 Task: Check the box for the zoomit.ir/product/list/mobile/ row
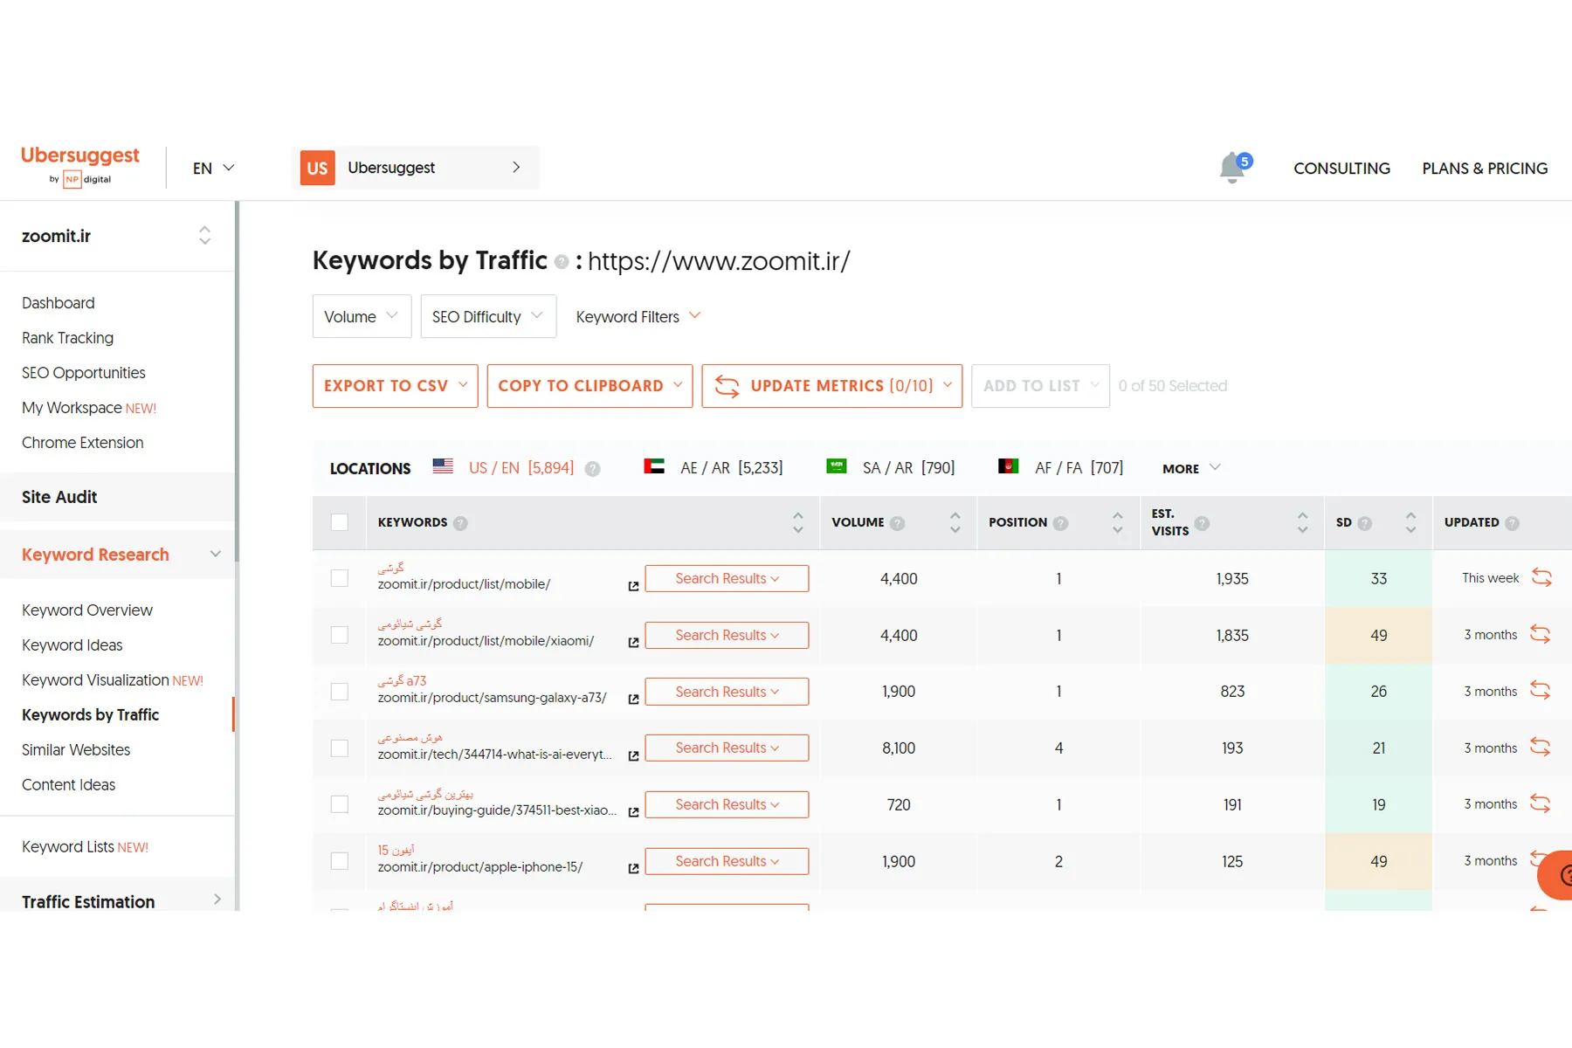pyautogui.click(x=340, y=578)
